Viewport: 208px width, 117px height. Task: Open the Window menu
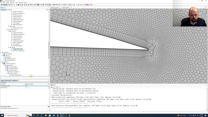point(21,3)
